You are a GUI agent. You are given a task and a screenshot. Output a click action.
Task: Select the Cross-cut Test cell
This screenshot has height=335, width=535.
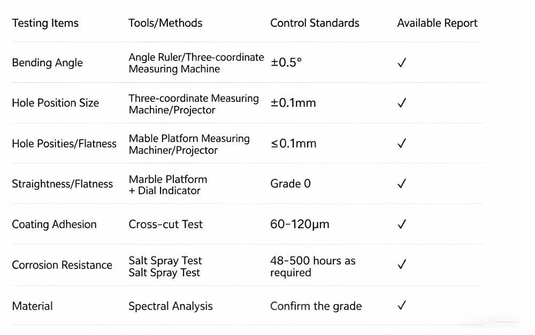click(165, 224)
